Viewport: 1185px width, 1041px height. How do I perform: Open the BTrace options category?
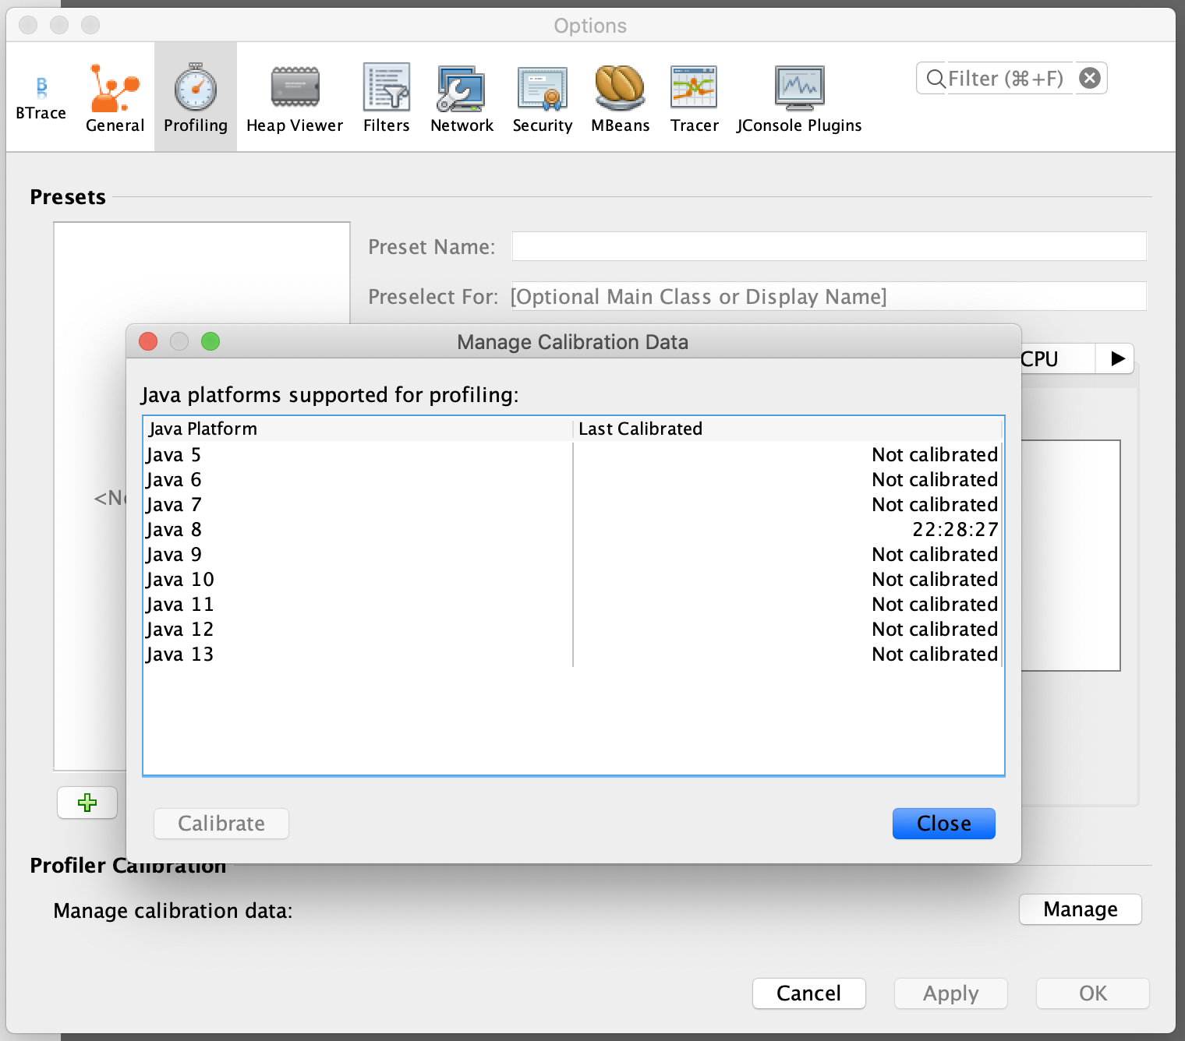(x=41, y=97)
